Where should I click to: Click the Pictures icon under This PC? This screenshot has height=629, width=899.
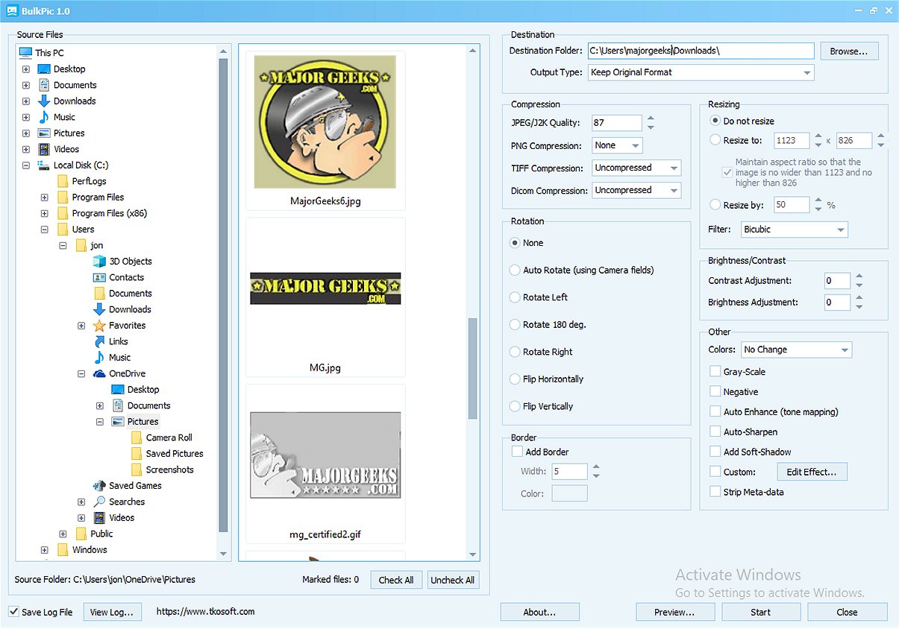click(44, 133)
